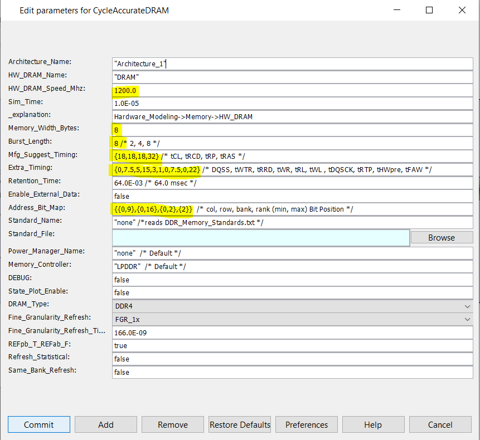Edit the Power_Manager_Name field
The height and width of the screenshot is (440, 480).
[293, 253]
